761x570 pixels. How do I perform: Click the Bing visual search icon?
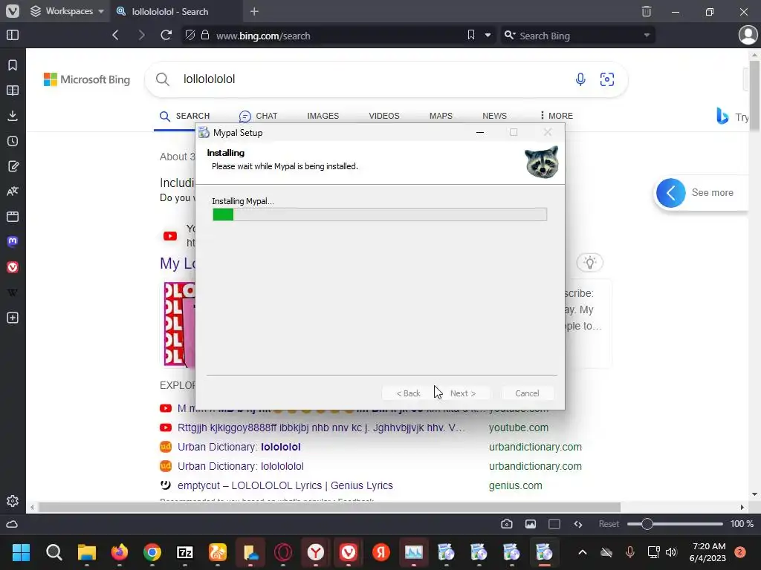coord(607,79)
